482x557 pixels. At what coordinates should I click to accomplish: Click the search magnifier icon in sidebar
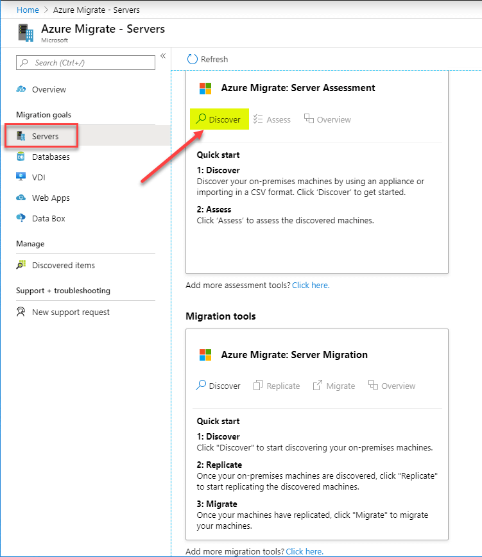click(x=24, y=62)
